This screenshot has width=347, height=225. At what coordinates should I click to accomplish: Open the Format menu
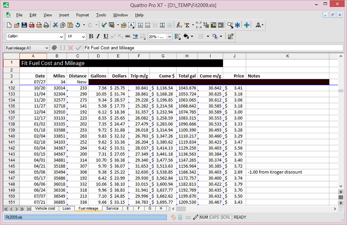click(83, 15)
